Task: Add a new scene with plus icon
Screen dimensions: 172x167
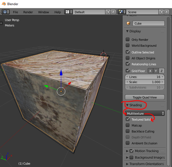Action: click(161, 12)
